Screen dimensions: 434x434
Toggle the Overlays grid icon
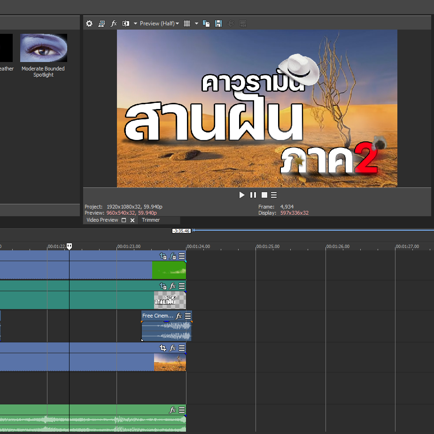(187, 23)
